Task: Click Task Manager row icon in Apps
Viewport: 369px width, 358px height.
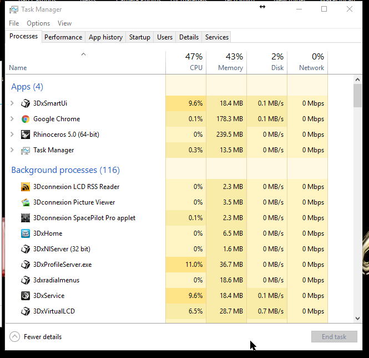Action: (26, 150)
